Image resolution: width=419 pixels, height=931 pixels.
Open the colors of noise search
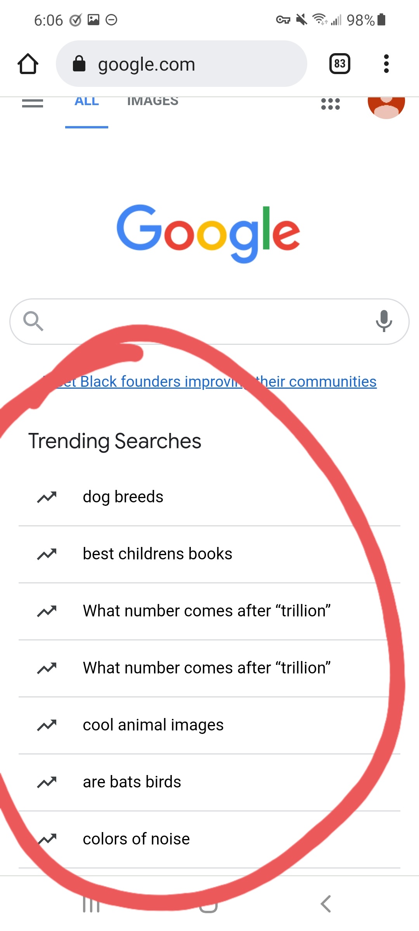(x=136, y=838)
